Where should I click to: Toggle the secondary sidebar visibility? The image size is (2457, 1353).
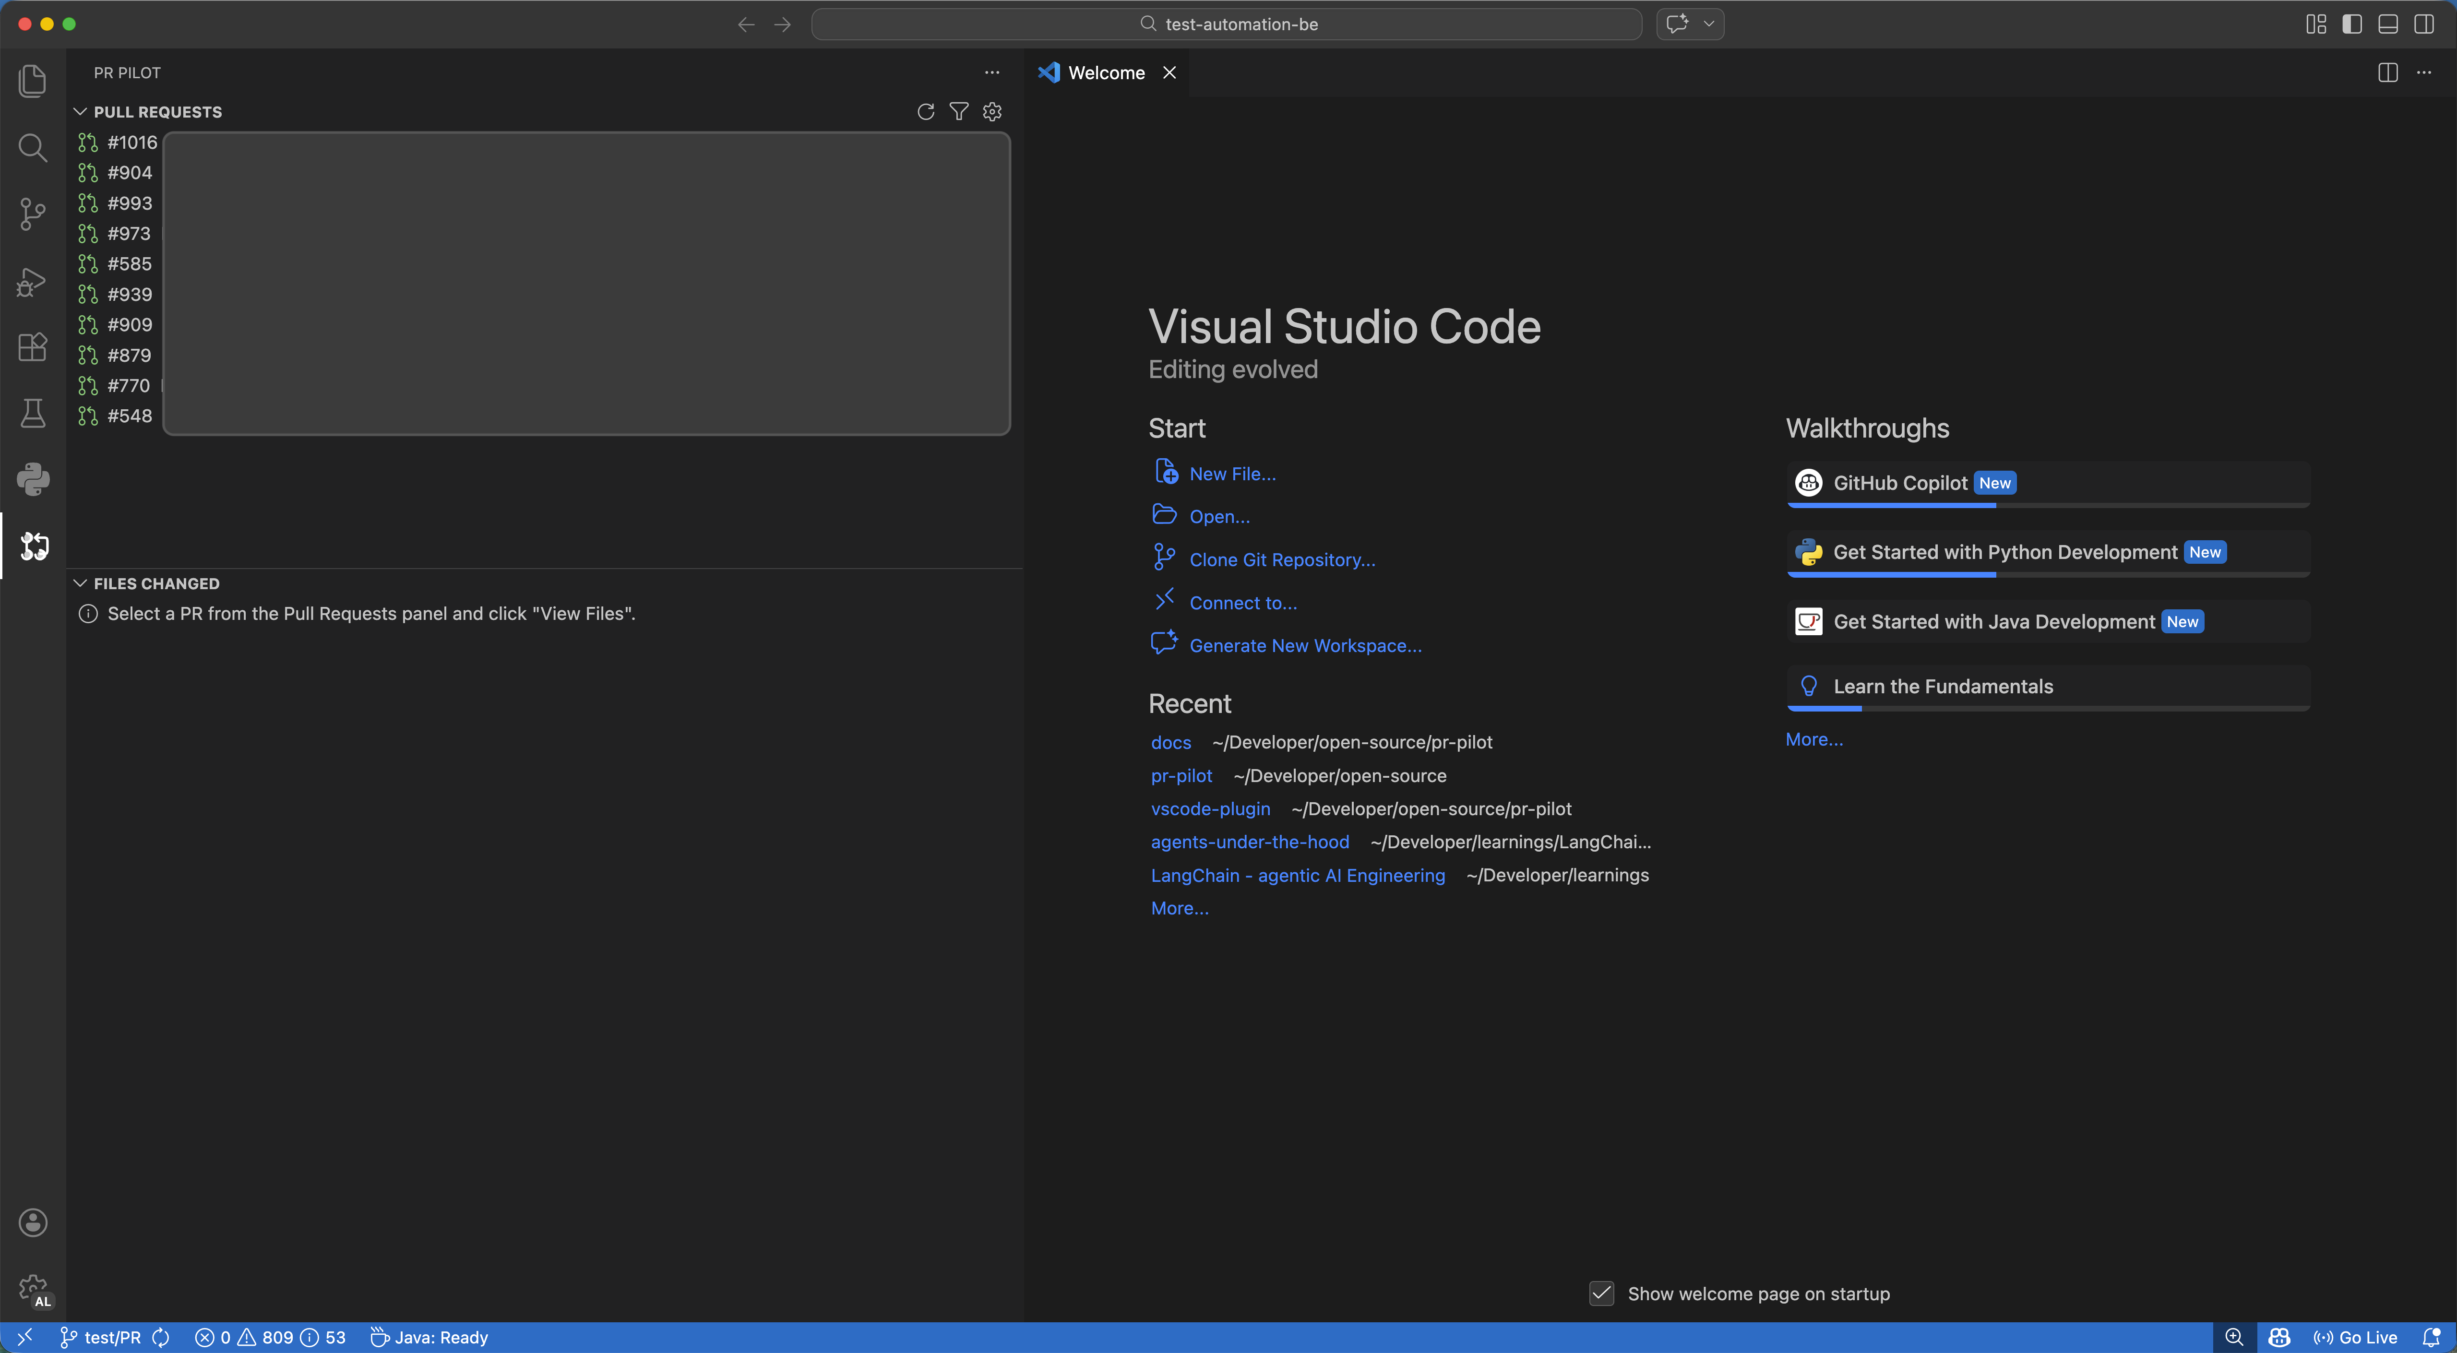(2423, 24)
